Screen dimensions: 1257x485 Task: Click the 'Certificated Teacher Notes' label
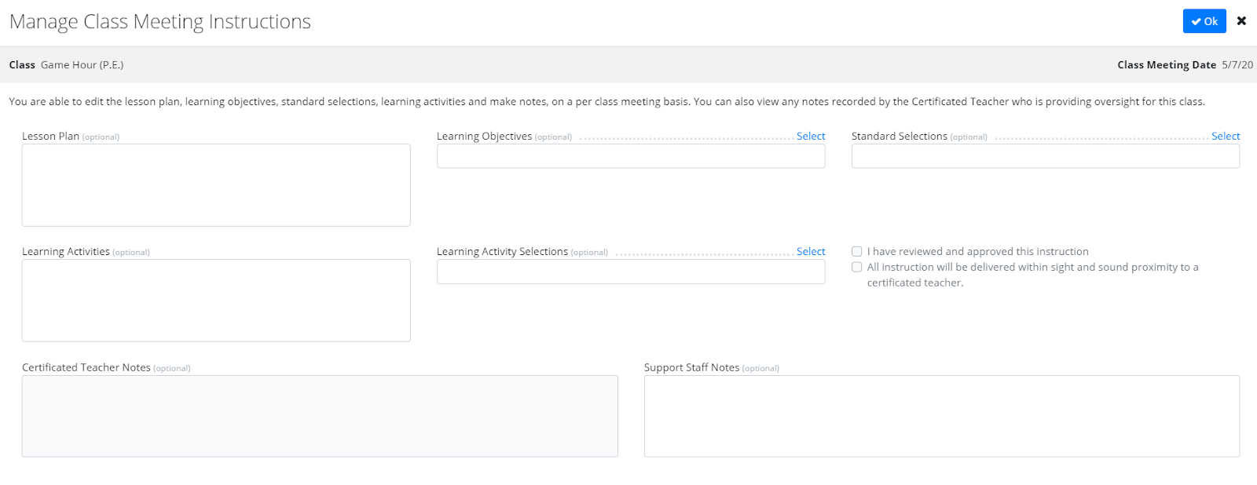[86, 367]
